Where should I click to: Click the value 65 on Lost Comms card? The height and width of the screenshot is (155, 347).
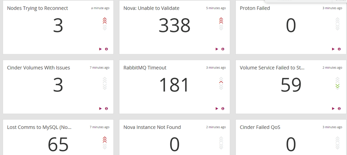(x=58, y=144)
